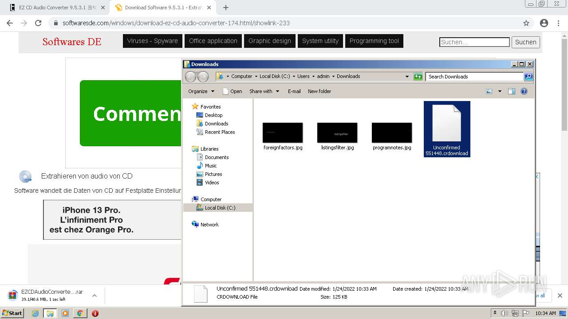Expand the view options dropdown arrow
Viewport: 568px width, 319px height.
(500, 91)
